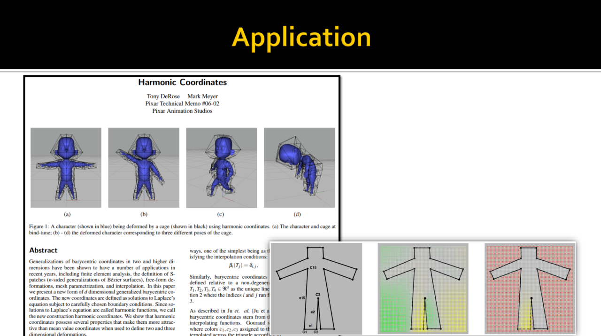Click the e15 edge label
The height and width of the screenshot is (336, 601).
[302, 298]
